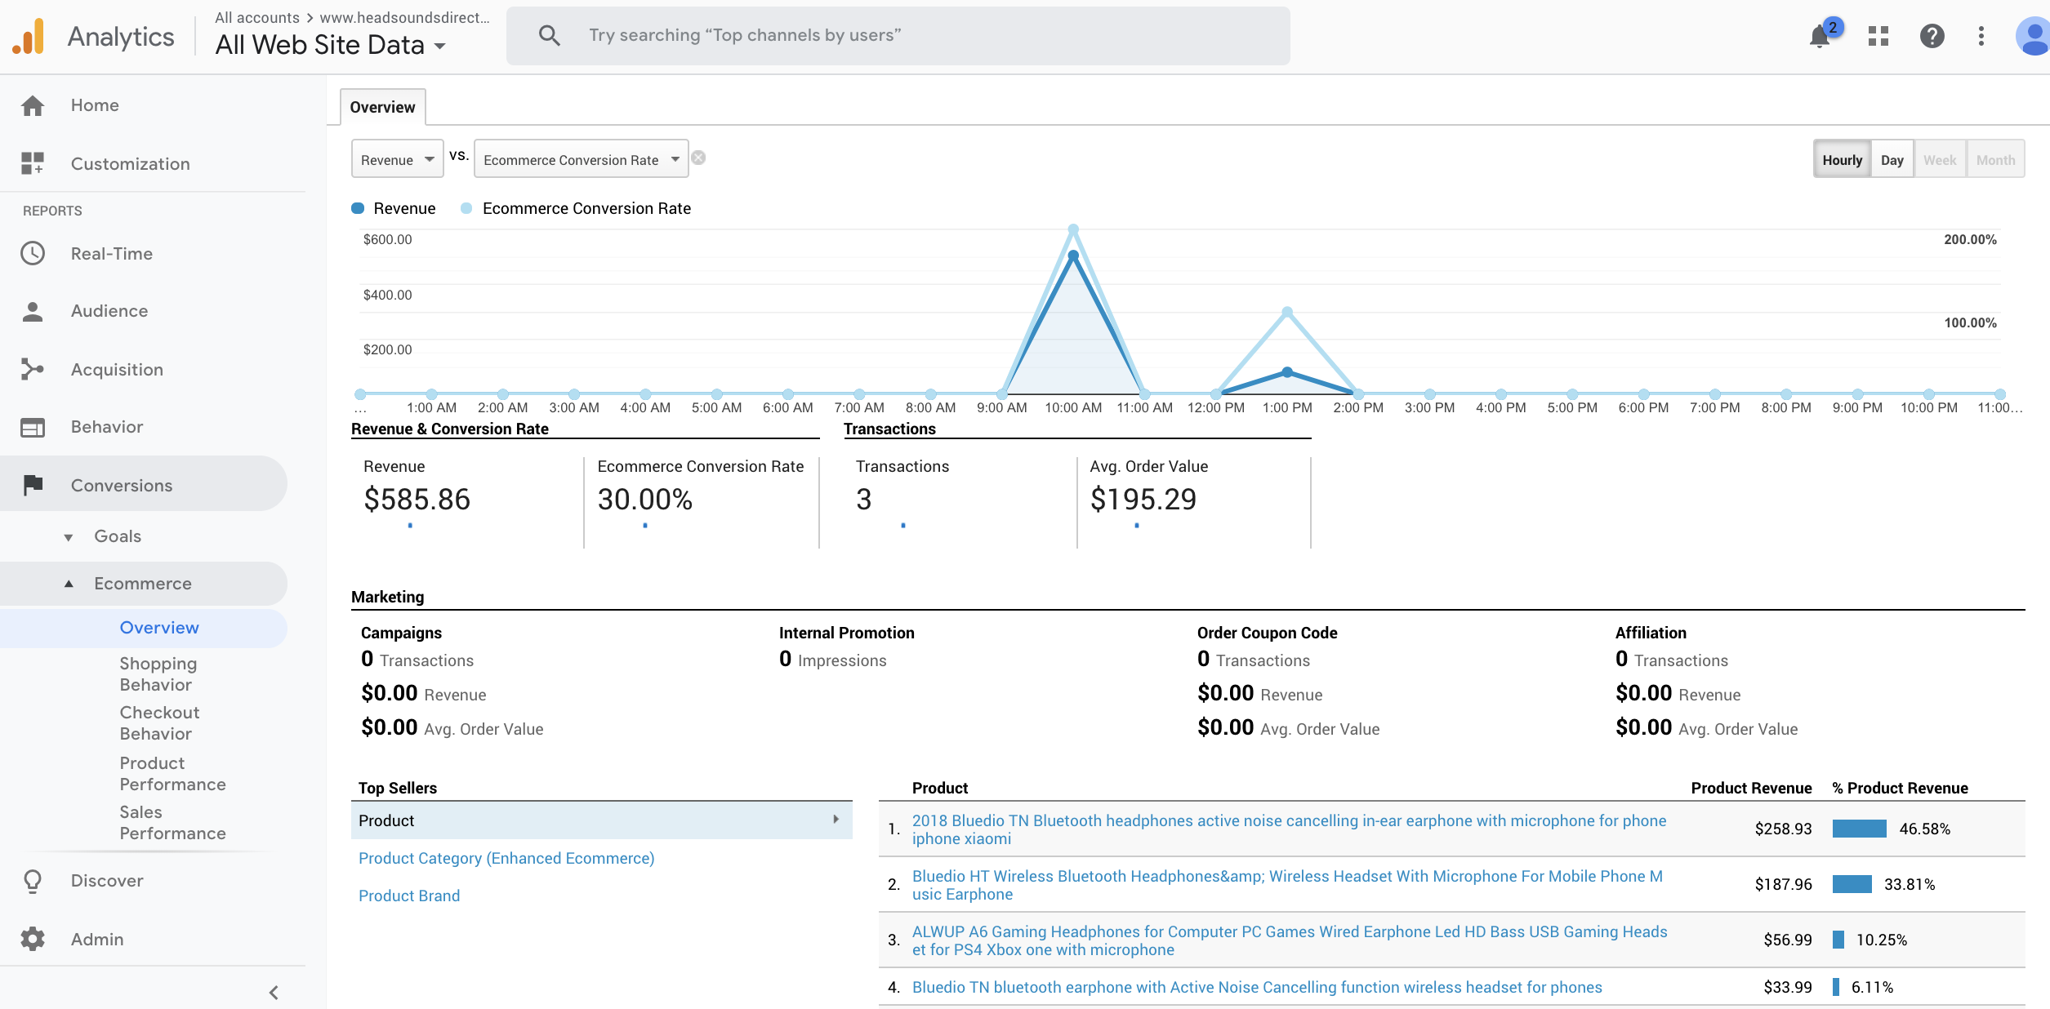This screenshot has height=1009, width=2050.
Task: Click the search magnifier icon
Action: click(550, 35)
